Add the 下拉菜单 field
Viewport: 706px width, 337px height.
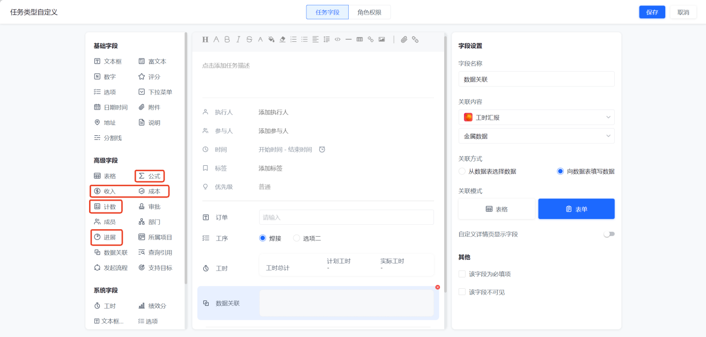155,92
